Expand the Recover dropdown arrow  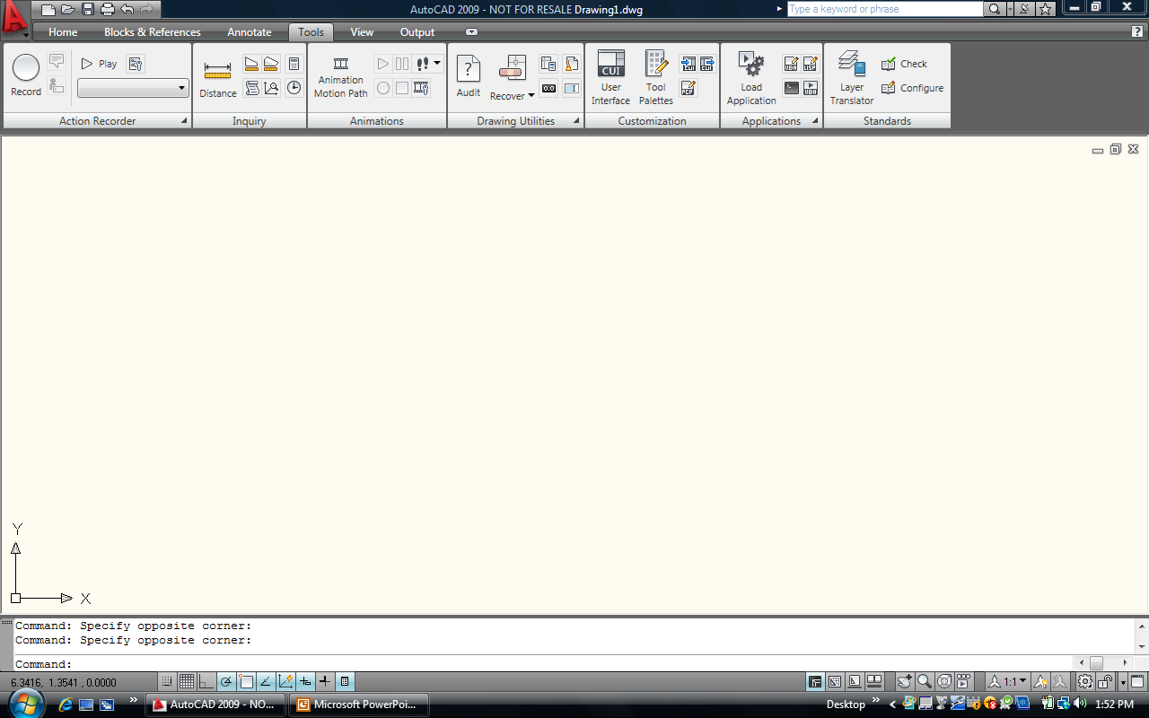(x=531, y=96)
